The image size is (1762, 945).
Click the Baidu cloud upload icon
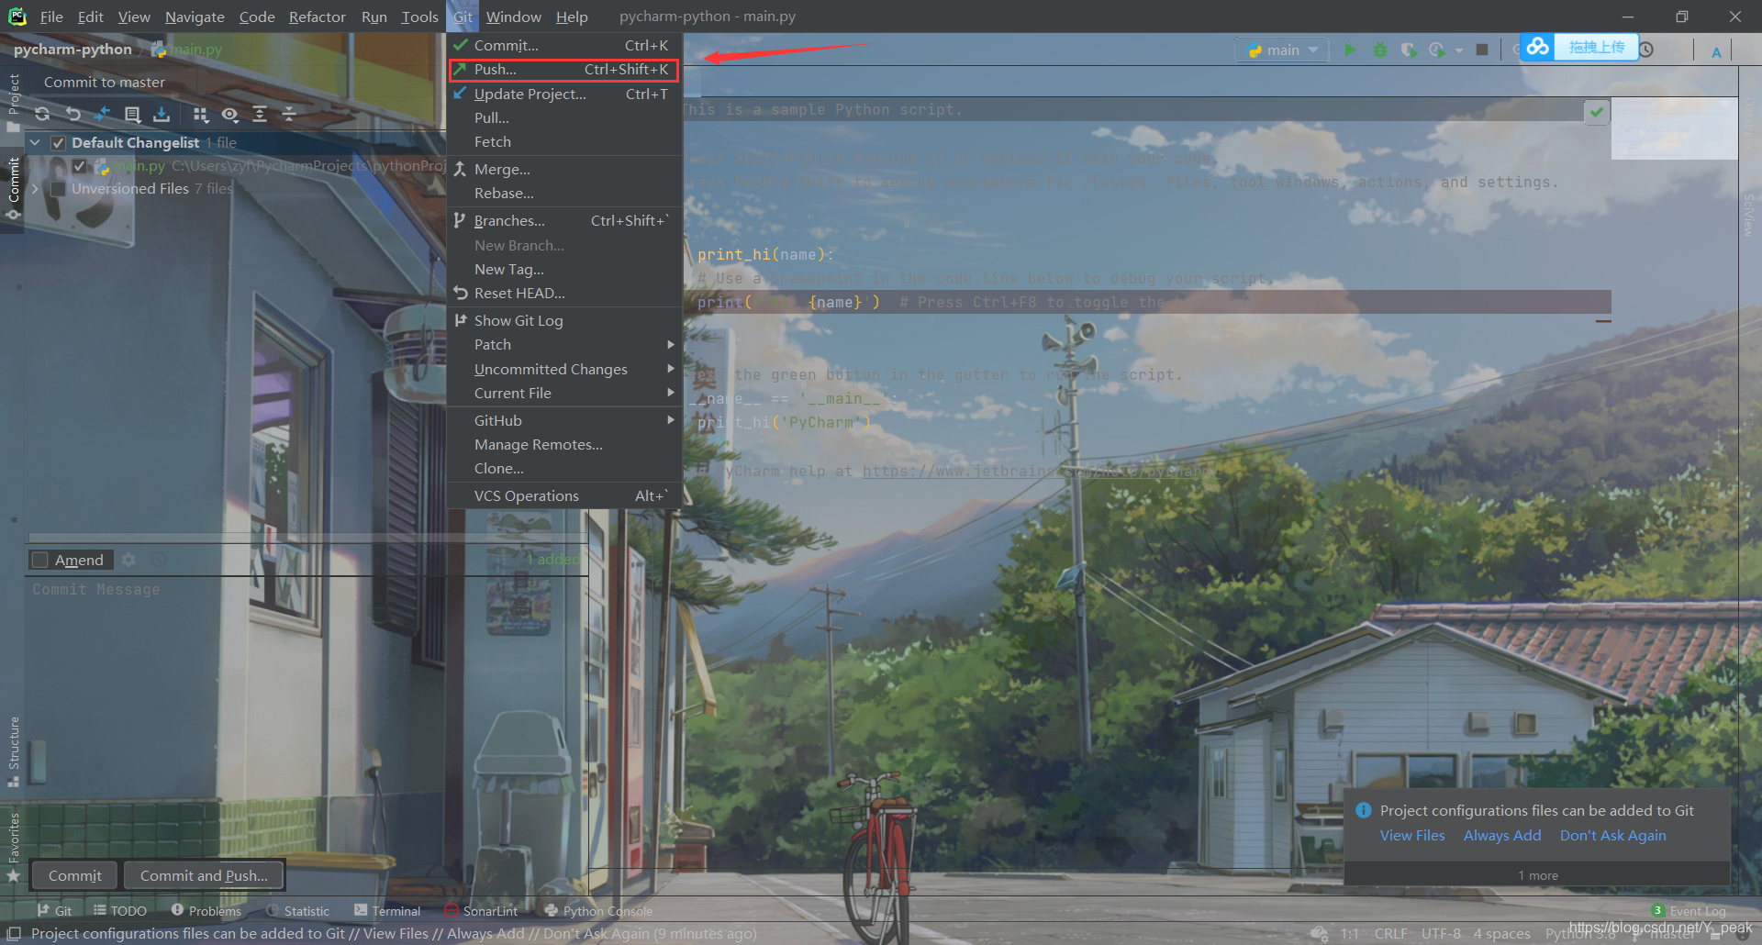(x=1538, y=47)
